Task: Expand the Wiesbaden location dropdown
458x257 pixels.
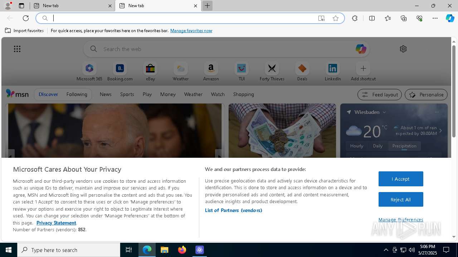Action: pos(384,112)
